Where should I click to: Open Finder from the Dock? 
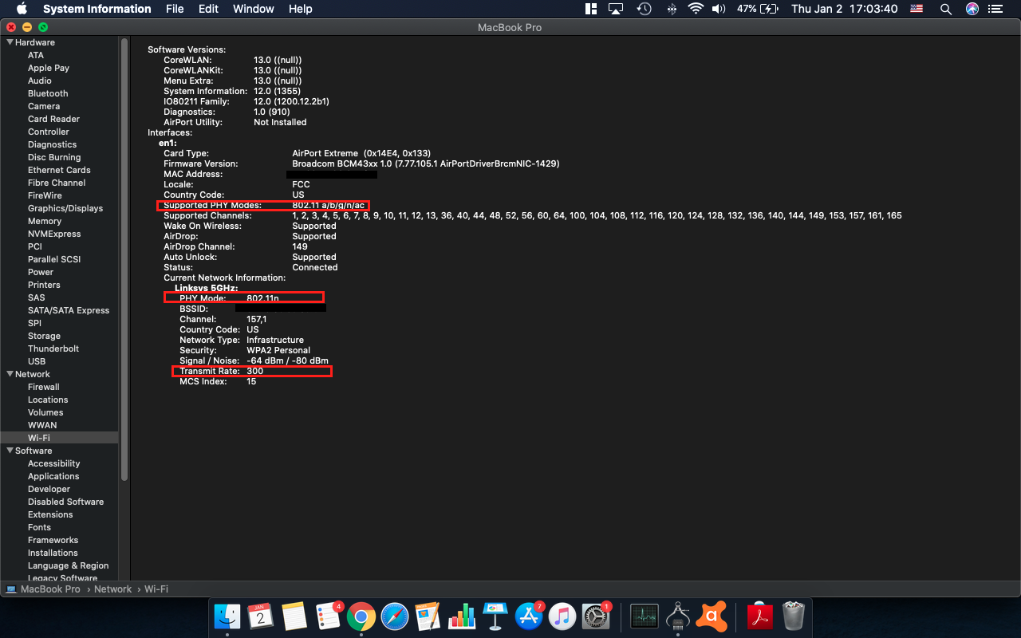pyautogui.click(x=227, y=616)
